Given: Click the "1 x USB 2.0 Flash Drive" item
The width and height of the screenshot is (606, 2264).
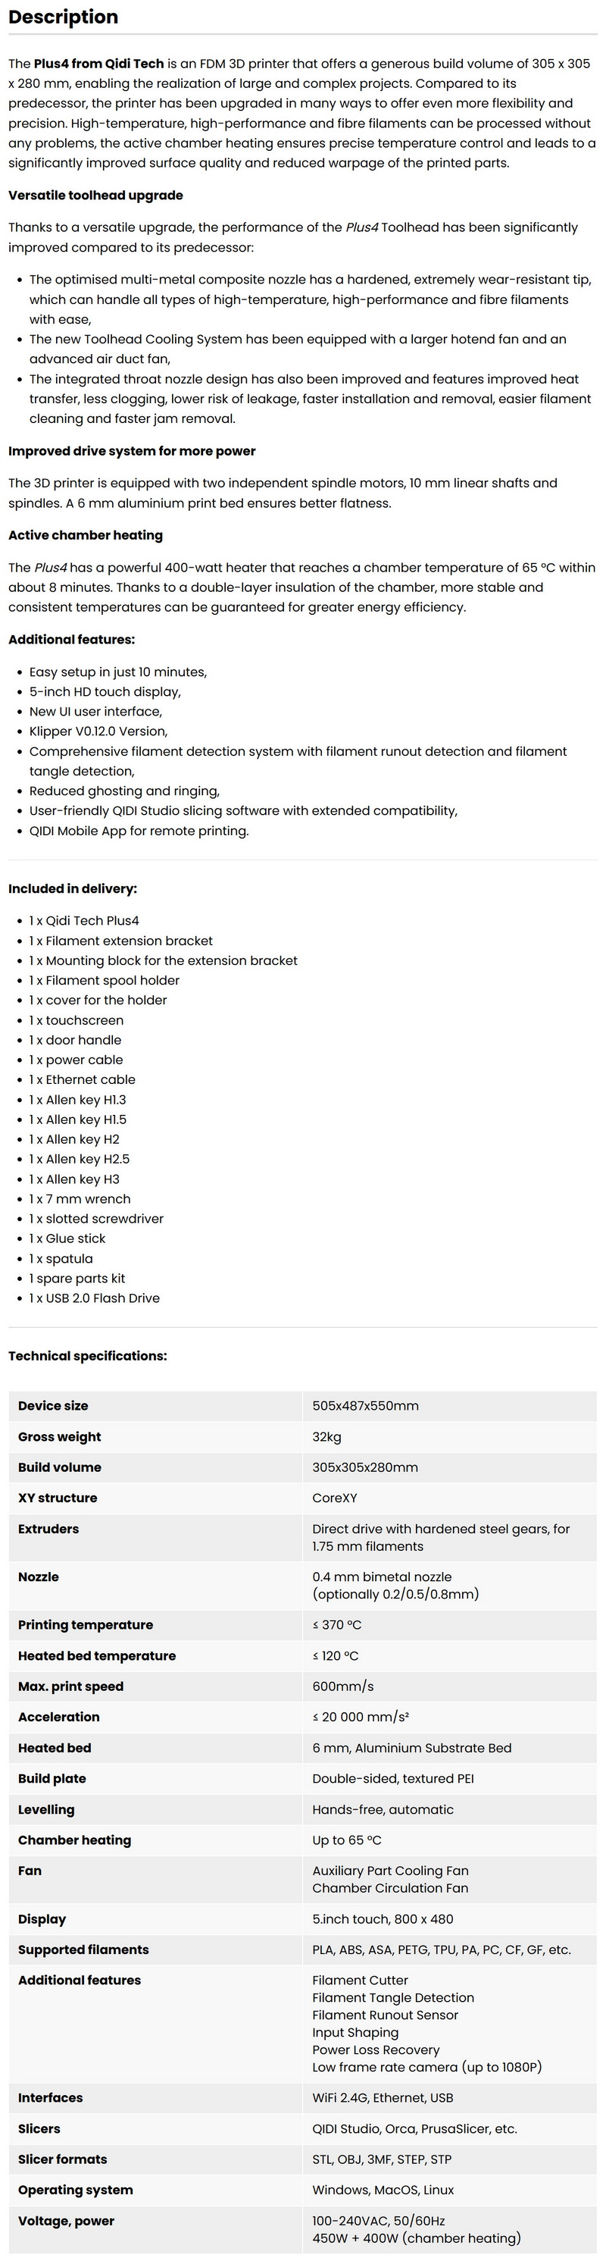Looking at the screenshot, I should tap(94, 1298).
